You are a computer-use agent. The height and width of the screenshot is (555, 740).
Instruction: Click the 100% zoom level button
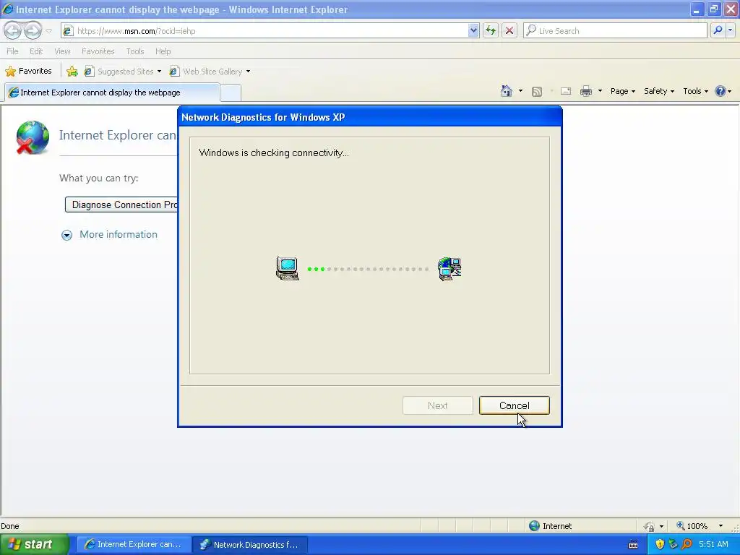point(692,526)
